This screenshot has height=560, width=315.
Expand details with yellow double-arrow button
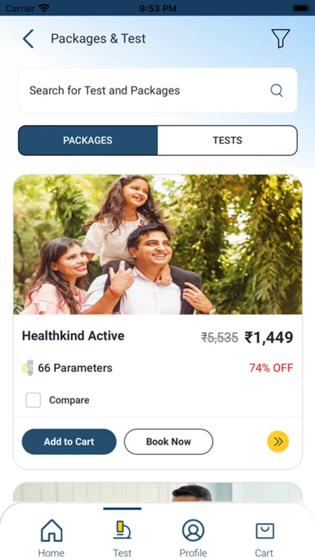[x=278, y=442]
